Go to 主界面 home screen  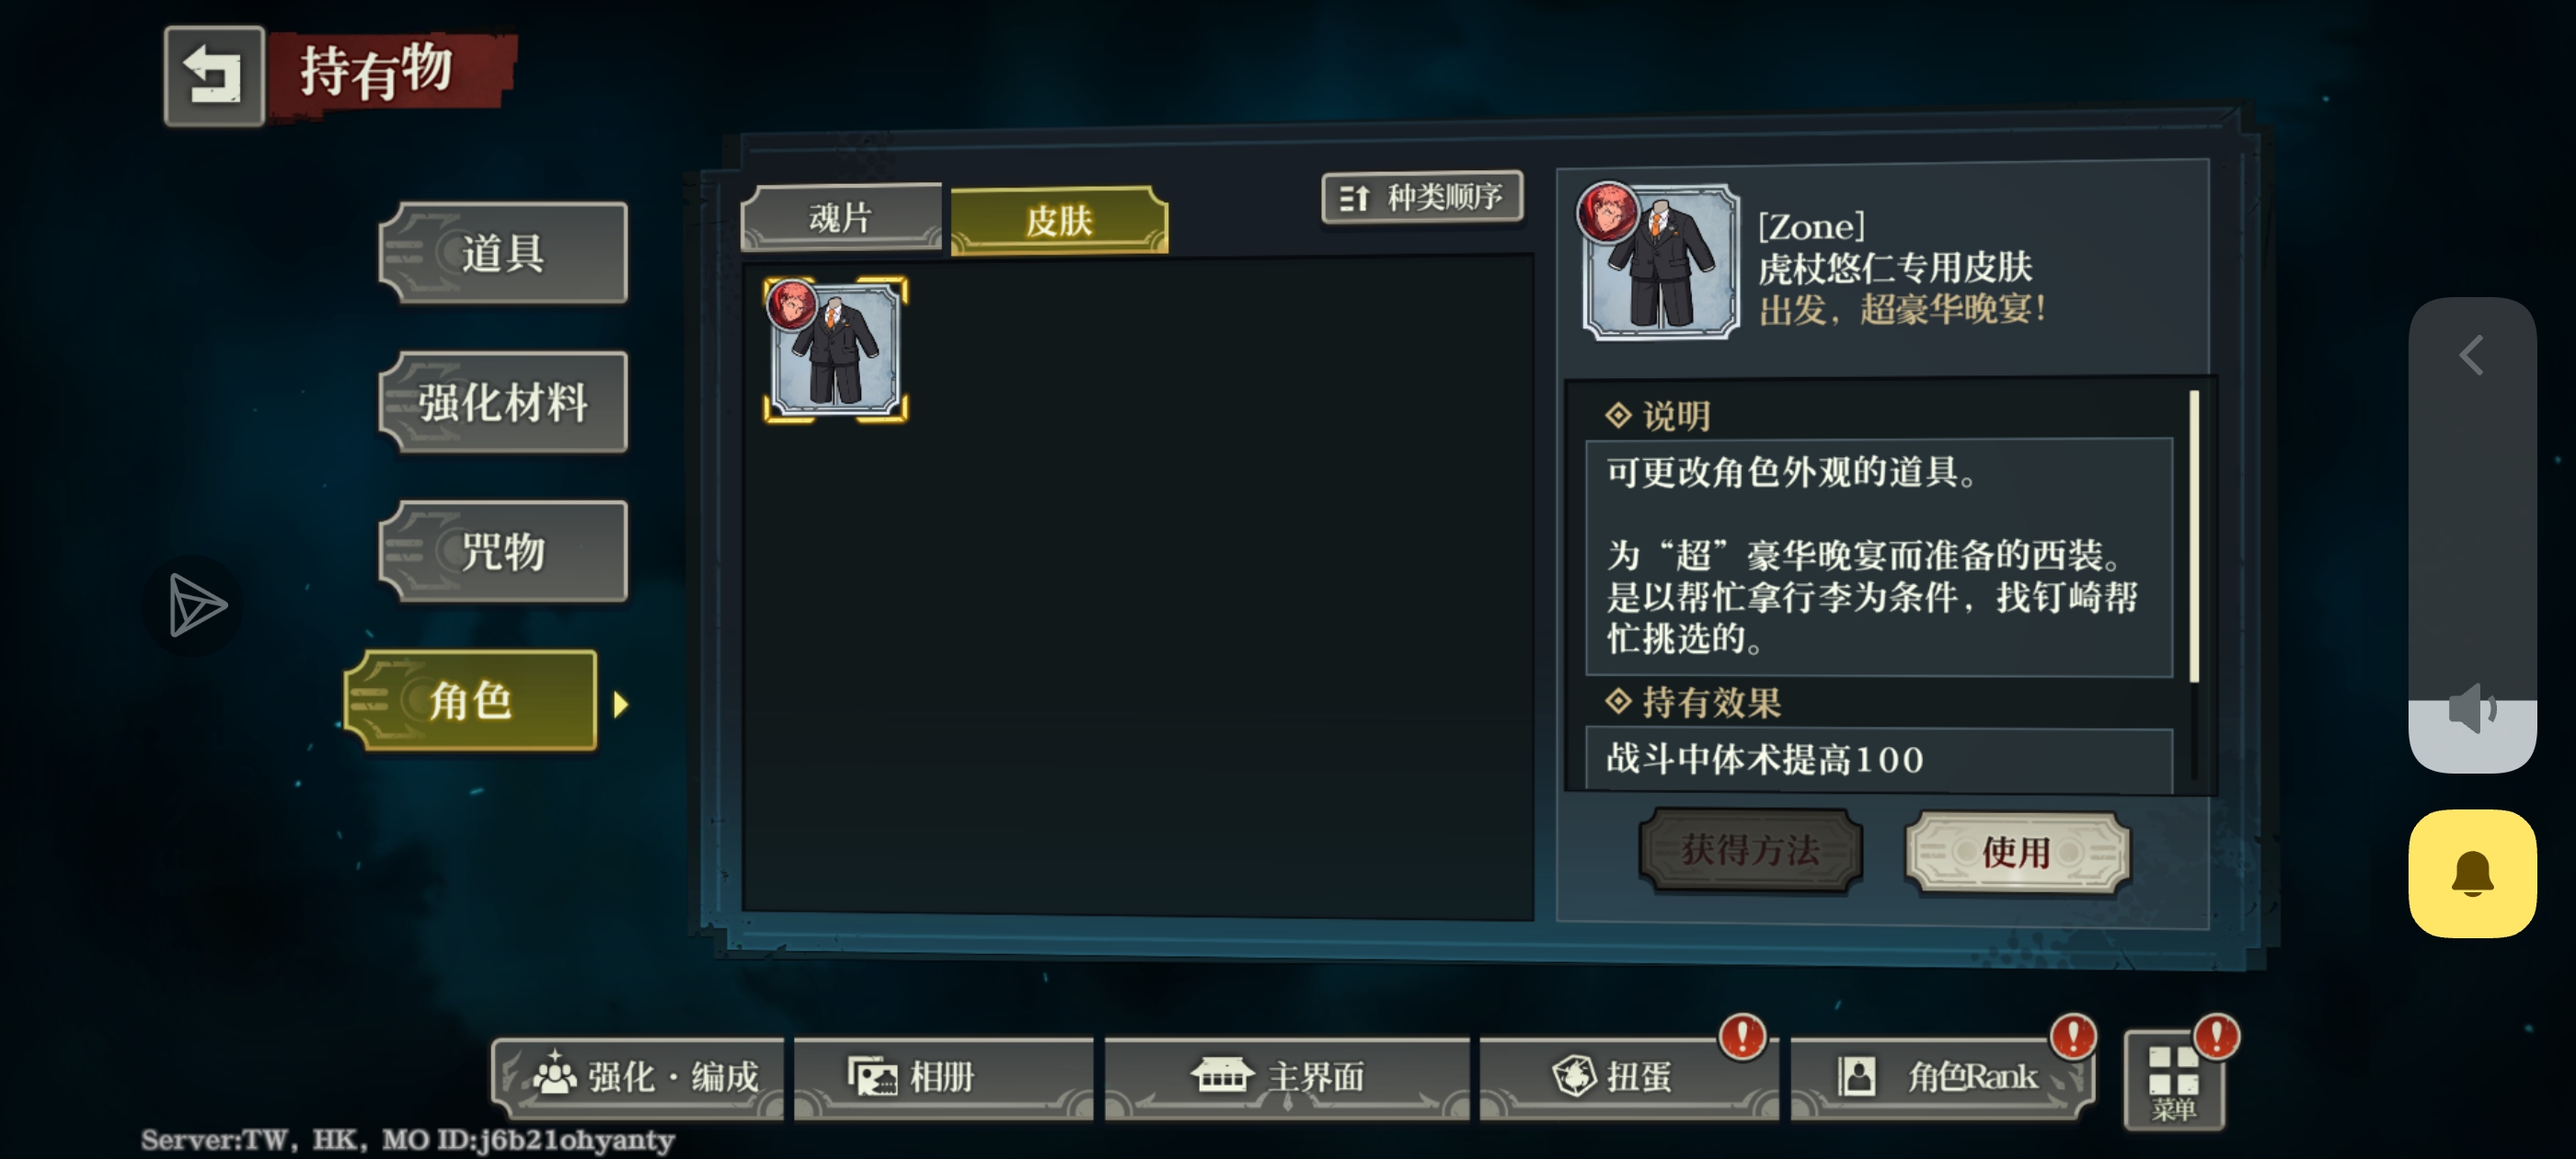point(1286,1077)
